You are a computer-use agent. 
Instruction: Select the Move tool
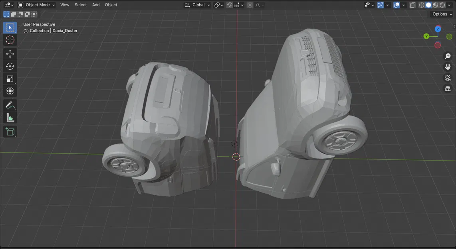[x=10, y=54]
